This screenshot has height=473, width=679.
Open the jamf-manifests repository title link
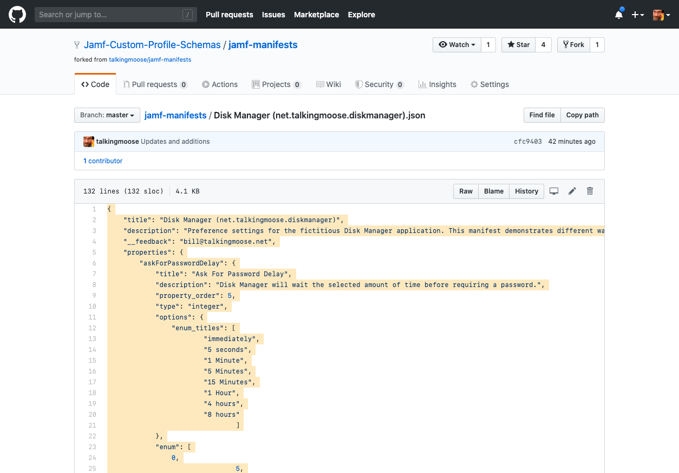pos(263,45)
